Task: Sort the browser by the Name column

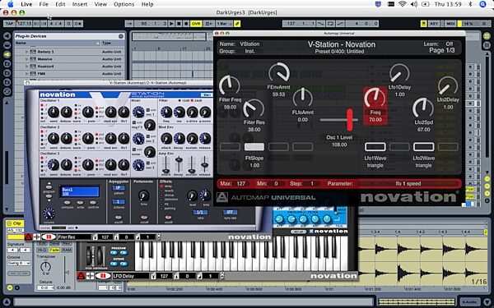Action: (57, 43)
